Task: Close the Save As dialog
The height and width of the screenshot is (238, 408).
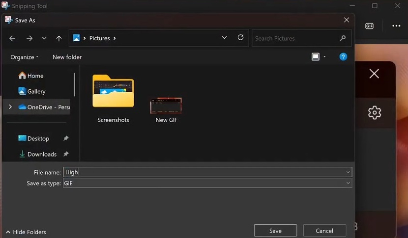Action: pos(347,20)
